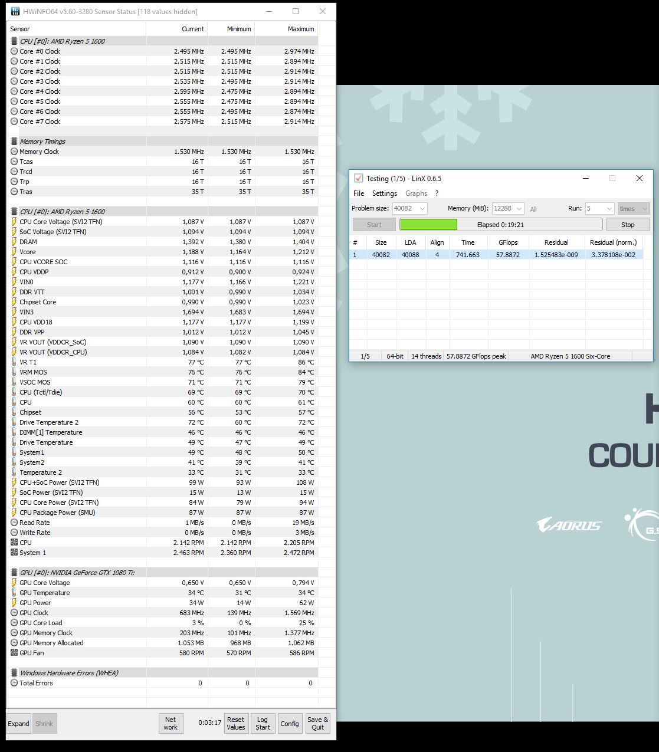Click the thermometer icon beside VRM MOS
This screenshot has width=659, height=752.
click(14, 372)
